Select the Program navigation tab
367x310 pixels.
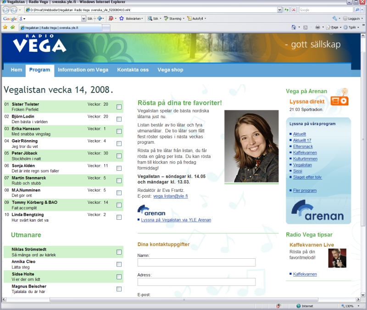pos(39,70)
